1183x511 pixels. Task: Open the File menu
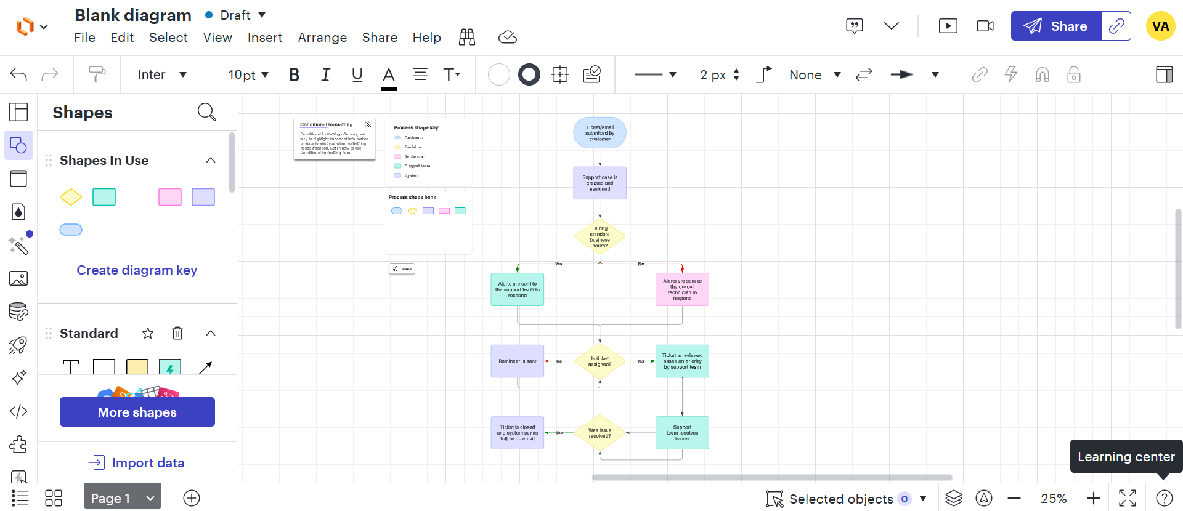(x=84, y=38)
